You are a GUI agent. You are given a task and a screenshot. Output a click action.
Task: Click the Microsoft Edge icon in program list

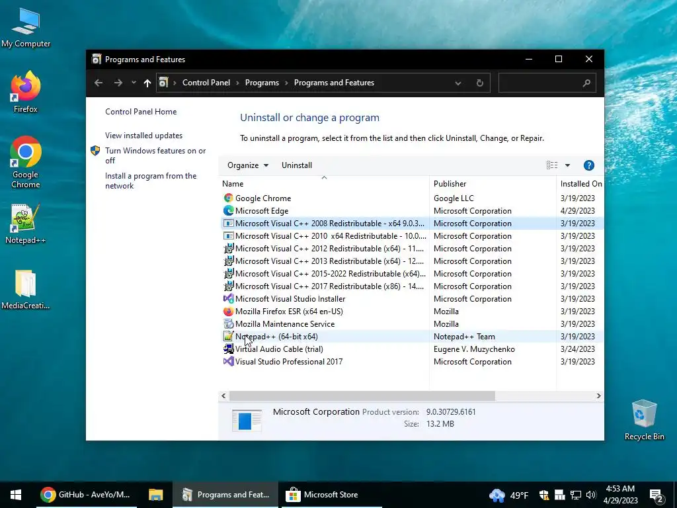[x=228, y=211]
